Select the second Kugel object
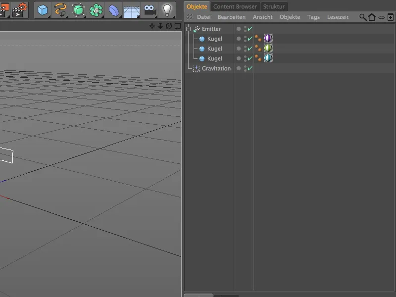This screenshot has width=396, height=297. 214,49
